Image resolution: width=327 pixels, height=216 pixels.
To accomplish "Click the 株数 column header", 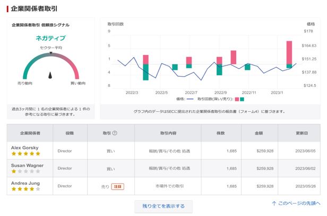I will click(x=221, y=133).
